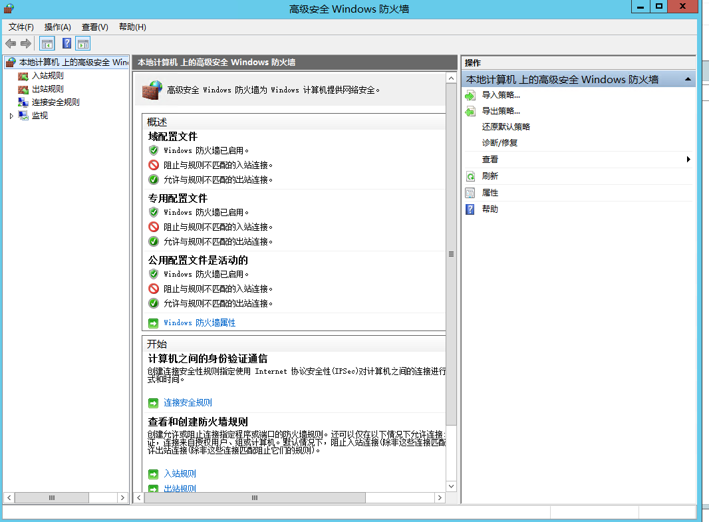Click 导出策略... in the actions pane
The width and height of the screenshot is (709, 522).
[501, 111]
